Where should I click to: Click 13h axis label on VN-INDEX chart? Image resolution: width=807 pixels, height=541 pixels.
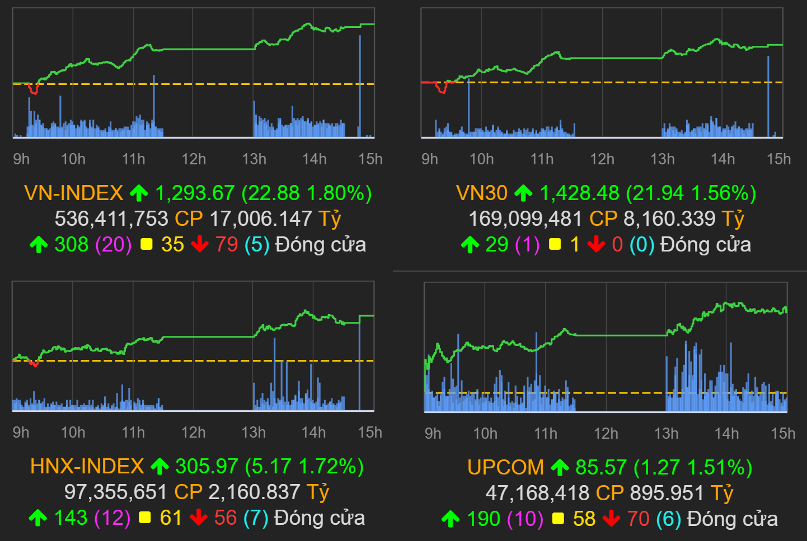[254, 159]
